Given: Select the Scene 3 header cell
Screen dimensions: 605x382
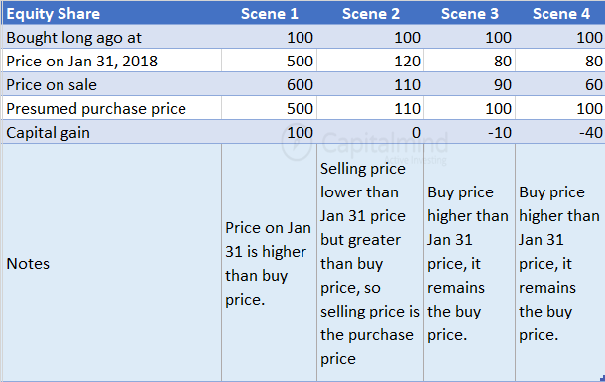Looking at the screenshot, I should [469, 14].
